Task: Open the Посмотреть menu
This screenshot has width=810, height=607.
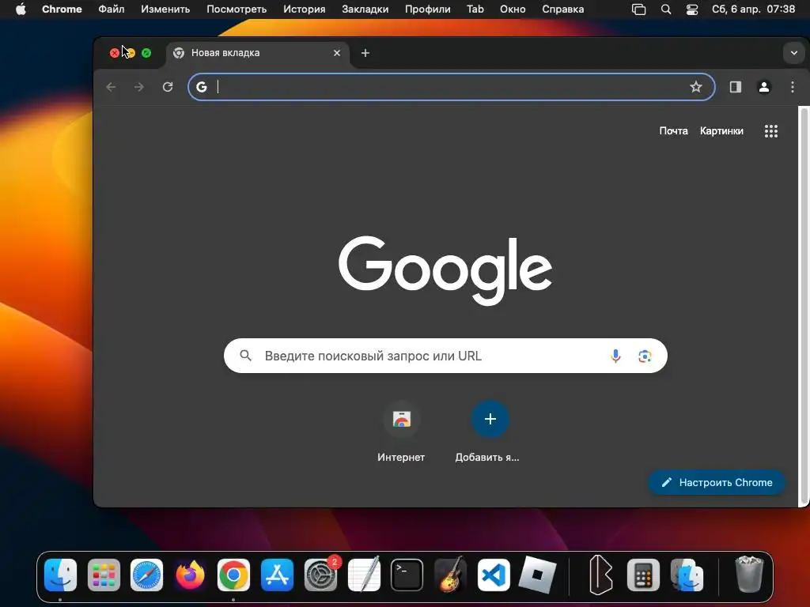Action: point(237,9)
